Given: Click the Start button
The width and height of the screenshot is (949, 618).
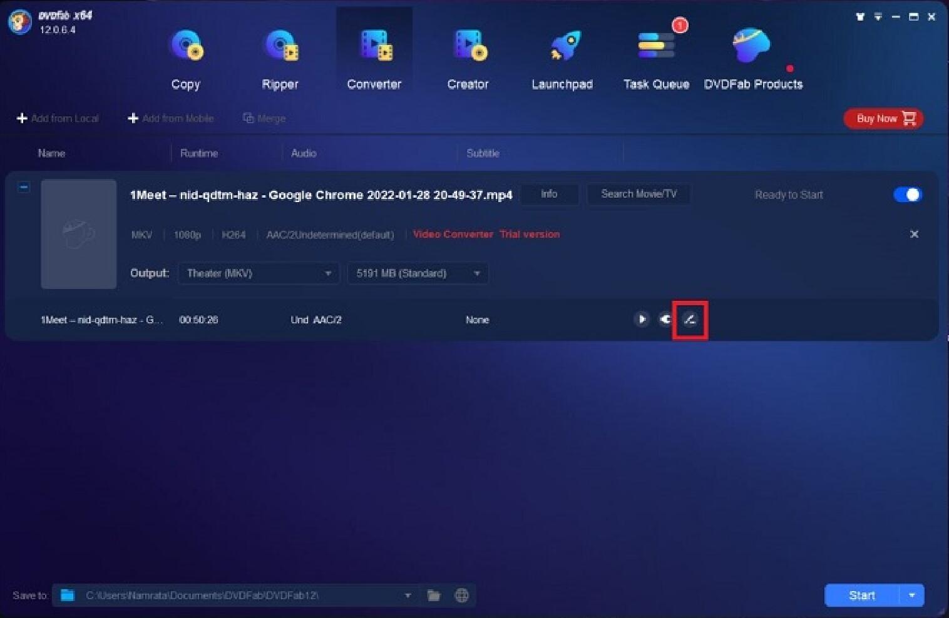Looking at the screenshot, I should coord(862,595).
